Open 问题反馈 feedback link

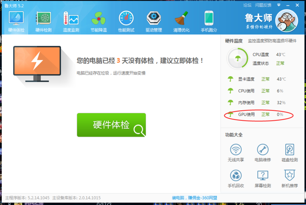(263, 5)
